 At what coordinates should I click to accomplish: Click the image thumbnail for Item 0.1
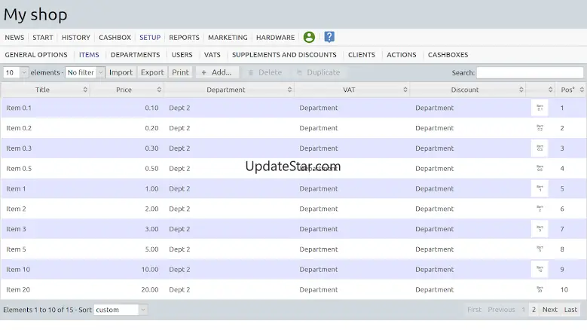click(540, 108)
